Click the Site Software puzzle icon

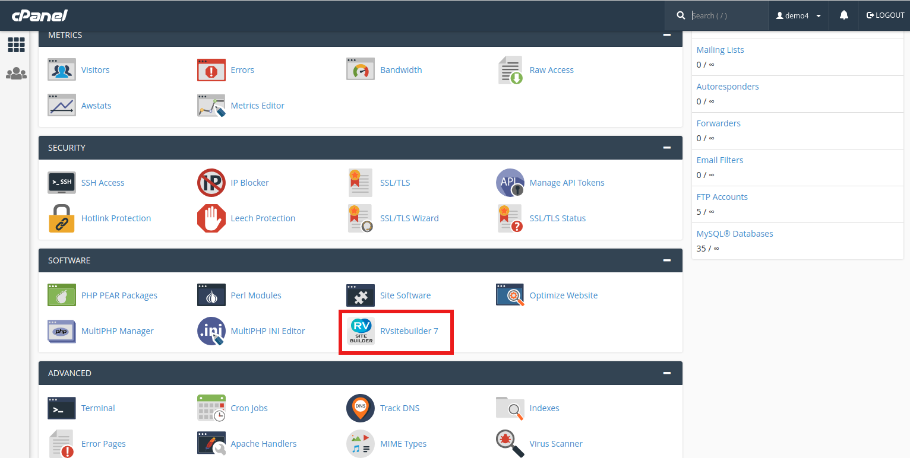pos(361,295)
